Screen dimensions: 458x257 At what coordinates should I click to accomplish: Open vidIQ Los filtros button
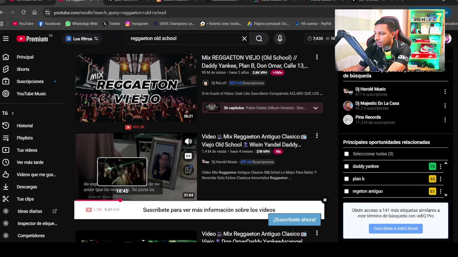82,39
